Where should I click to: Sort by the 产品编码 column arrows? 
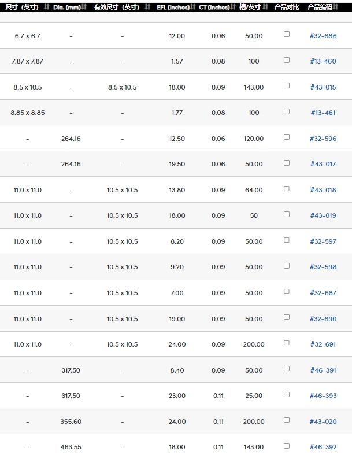point(337,7)
